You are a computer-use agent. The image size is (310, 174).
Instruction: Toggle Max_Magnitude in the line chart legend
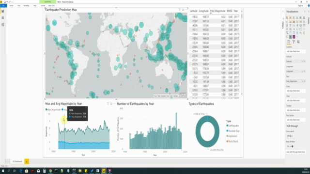click(x=53, y=110)
